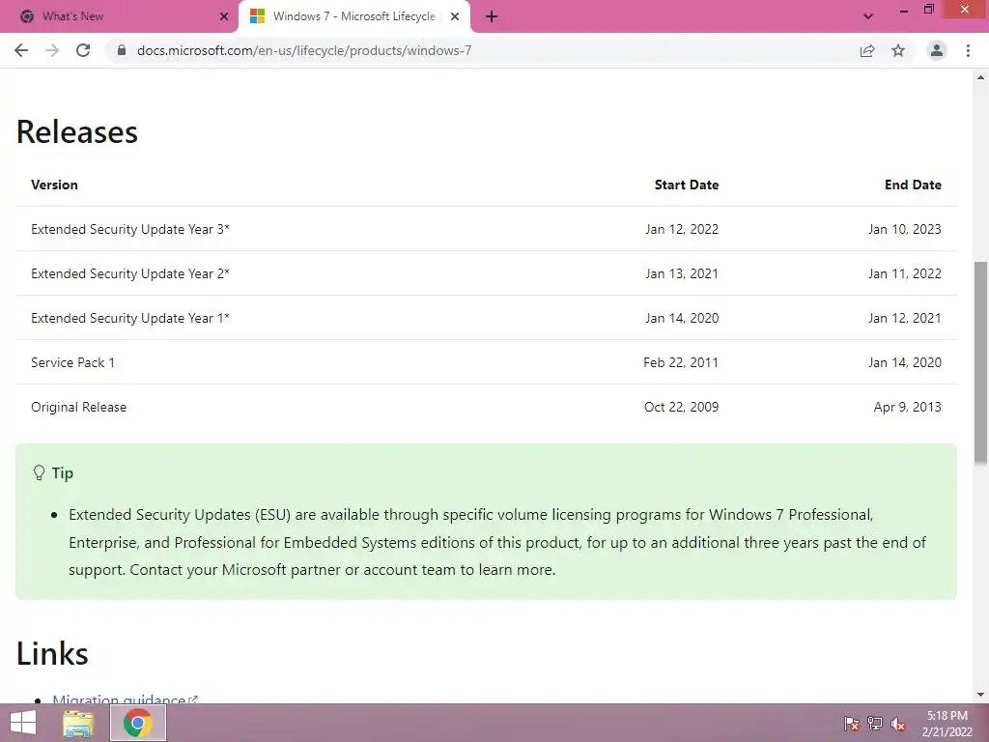The width and height of the screenshot is (989, 742).
Task: Open the Chrome profile avatar
Action: coord(937,50)
